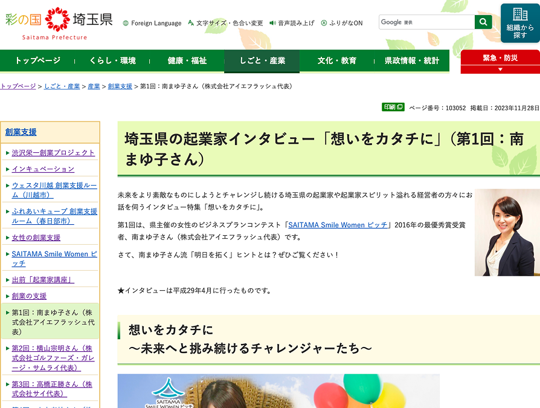
Task: Click the 印刷 print button
Action: point(393,107)
